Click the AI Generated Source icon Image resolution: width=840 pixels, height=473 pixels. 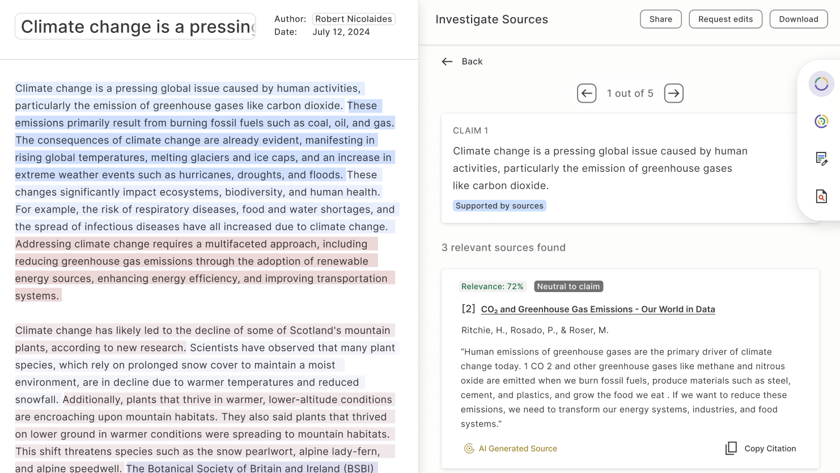[469, 448]
